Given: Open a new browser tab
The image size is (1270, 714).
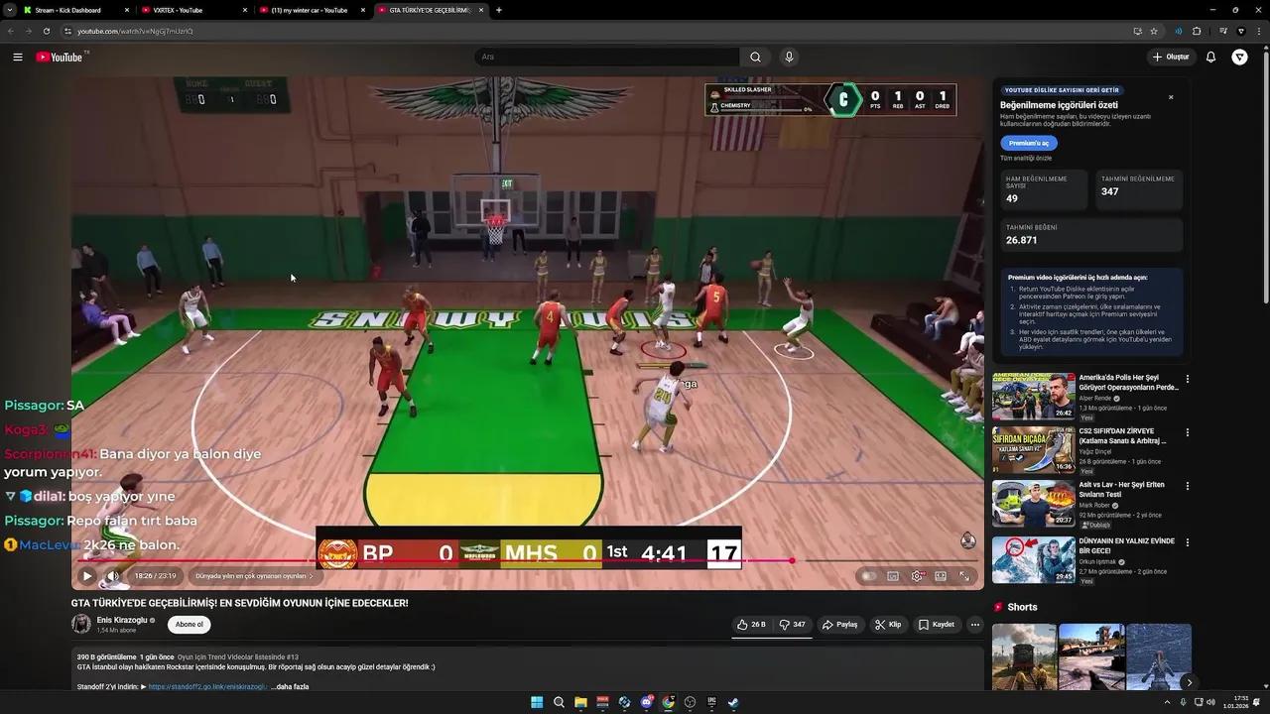Looking at the screenshot, I should 499,10.
